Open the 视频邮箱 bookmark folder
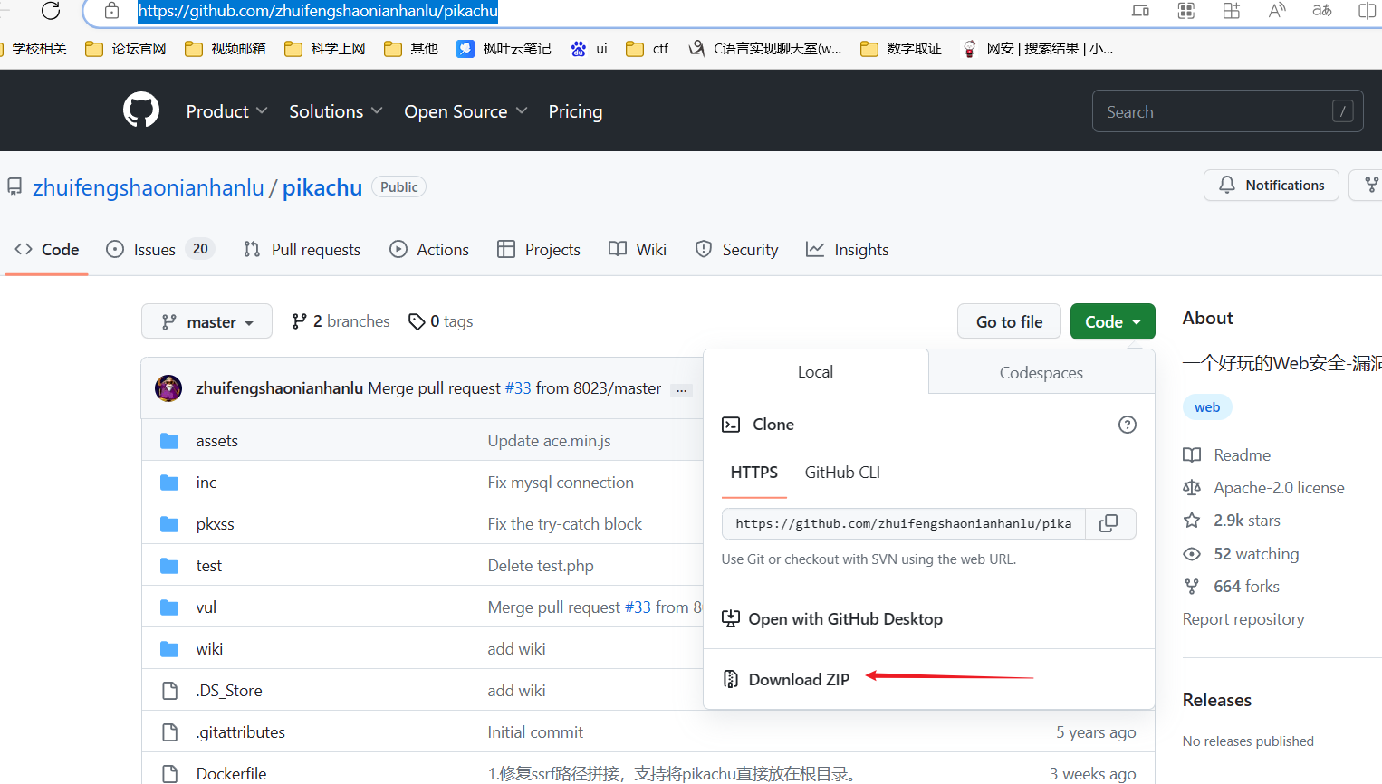1382x784 pixels. pos(225,49)
